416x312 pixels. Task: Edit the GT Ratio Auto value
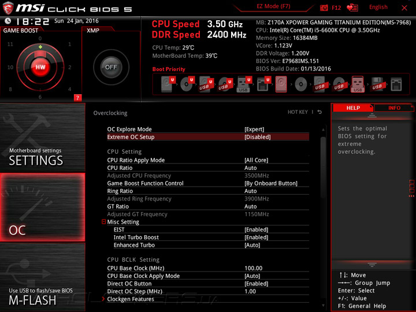(x=250, y=206)
